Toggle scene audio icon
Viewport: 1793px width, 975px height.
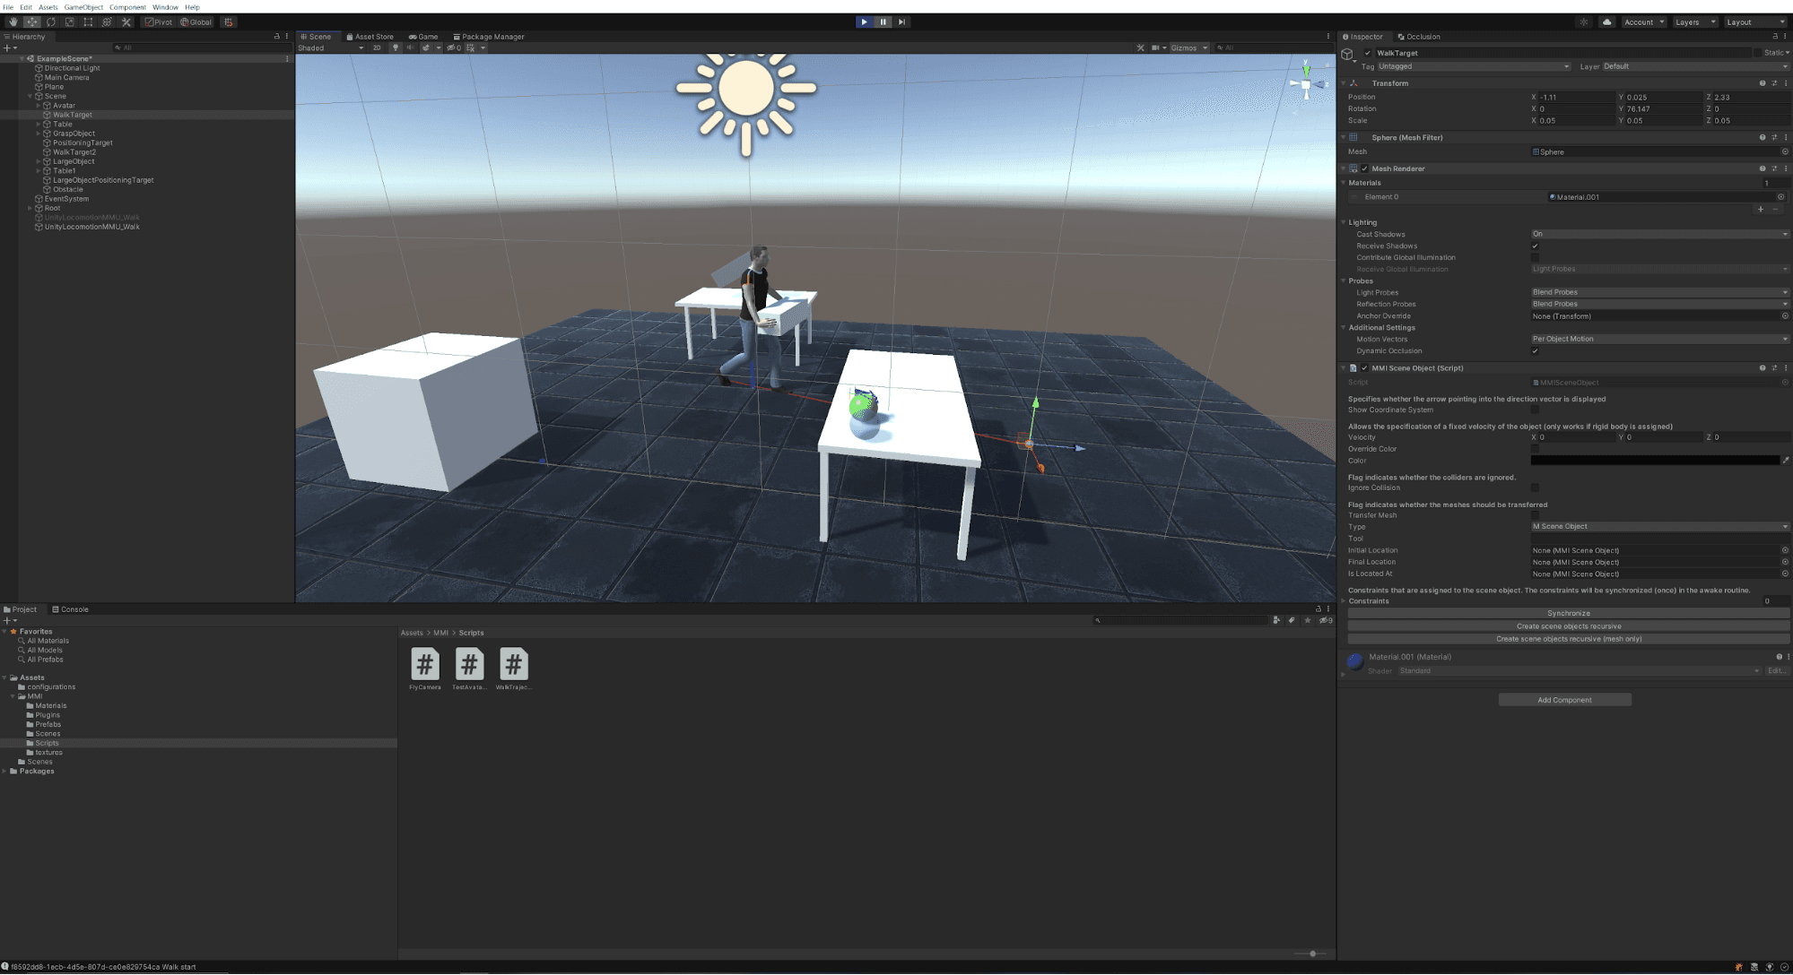410,47
